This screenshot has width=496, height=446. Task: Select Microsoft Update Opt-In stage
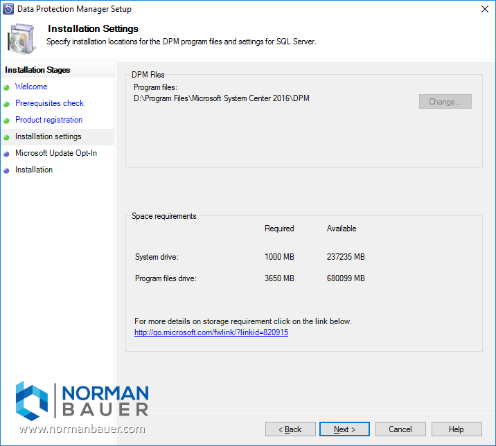coord(56,153)
